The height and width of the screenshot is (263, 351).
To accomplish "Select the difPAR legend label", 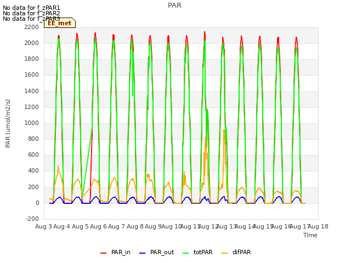I will [x=241, y=252].
